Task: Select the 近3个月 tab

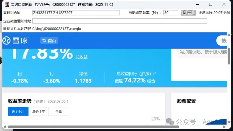Action: 18,111
